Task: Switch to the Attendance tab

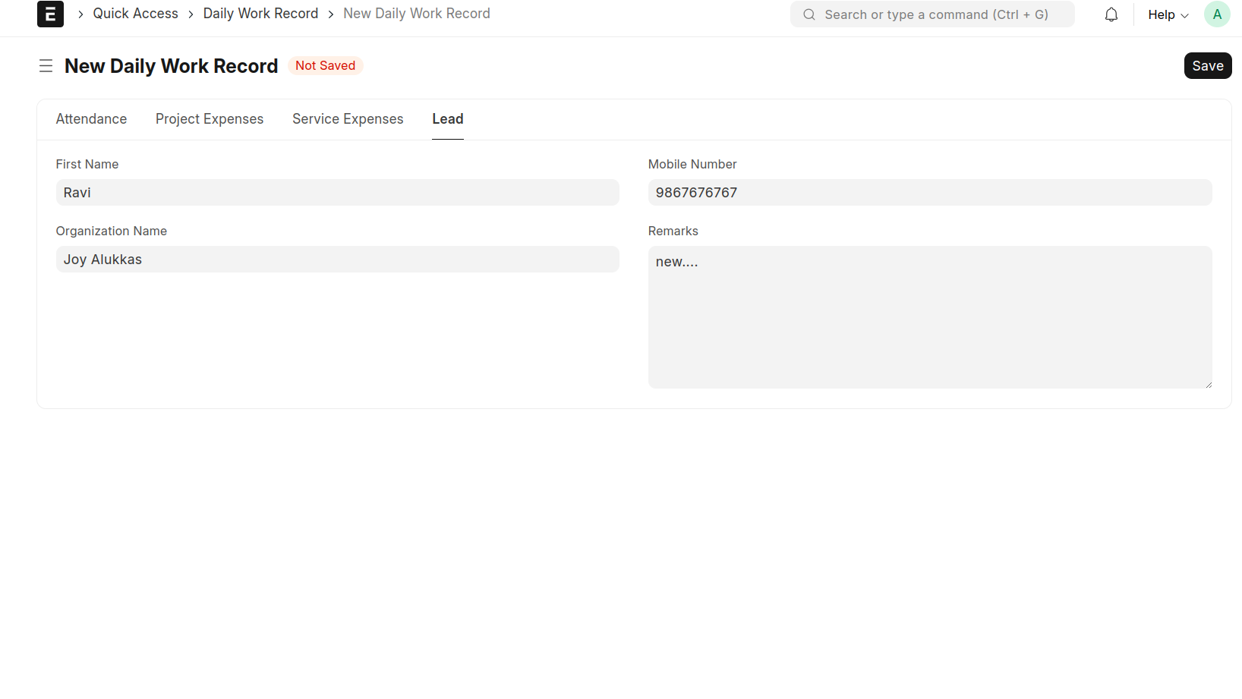Action: [x=91, y=119]
